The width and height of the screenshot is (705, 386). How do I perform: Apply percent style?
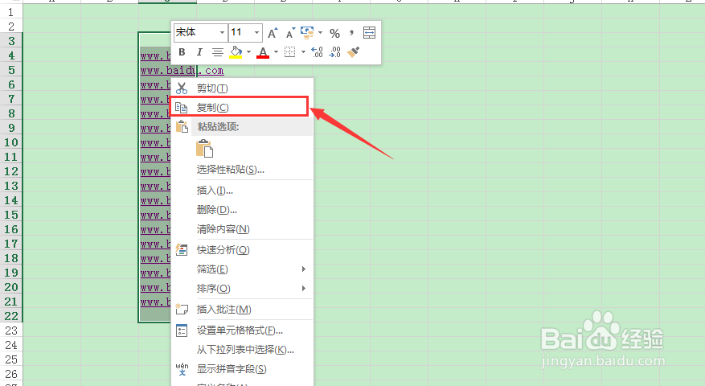tap(334, 33)
